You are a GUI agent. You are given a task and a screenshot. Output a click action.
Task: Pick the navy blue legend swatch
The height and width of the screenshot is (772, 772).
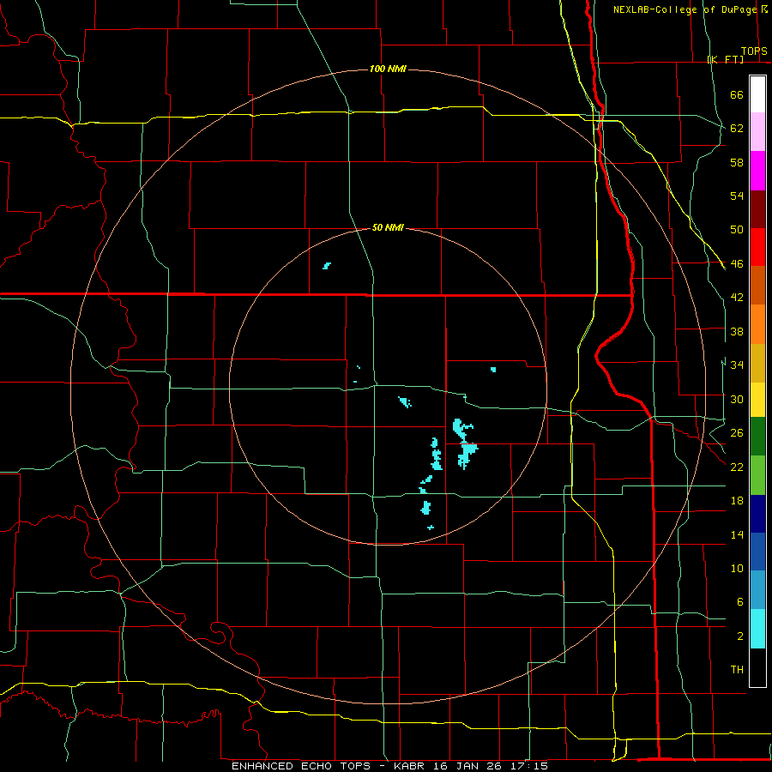pyautogui.click(x=757, y=514)
